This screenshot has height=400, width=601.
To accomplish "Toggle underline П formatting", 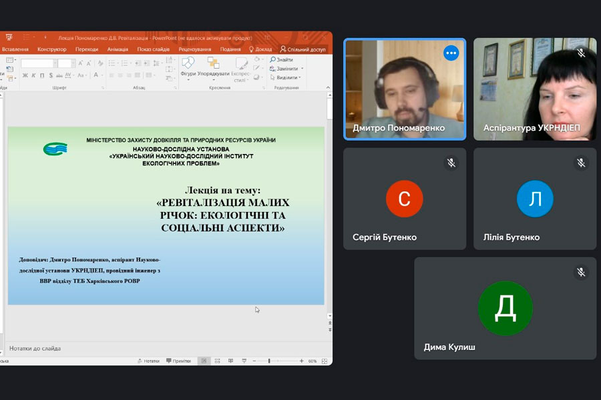I will point(41,75).
